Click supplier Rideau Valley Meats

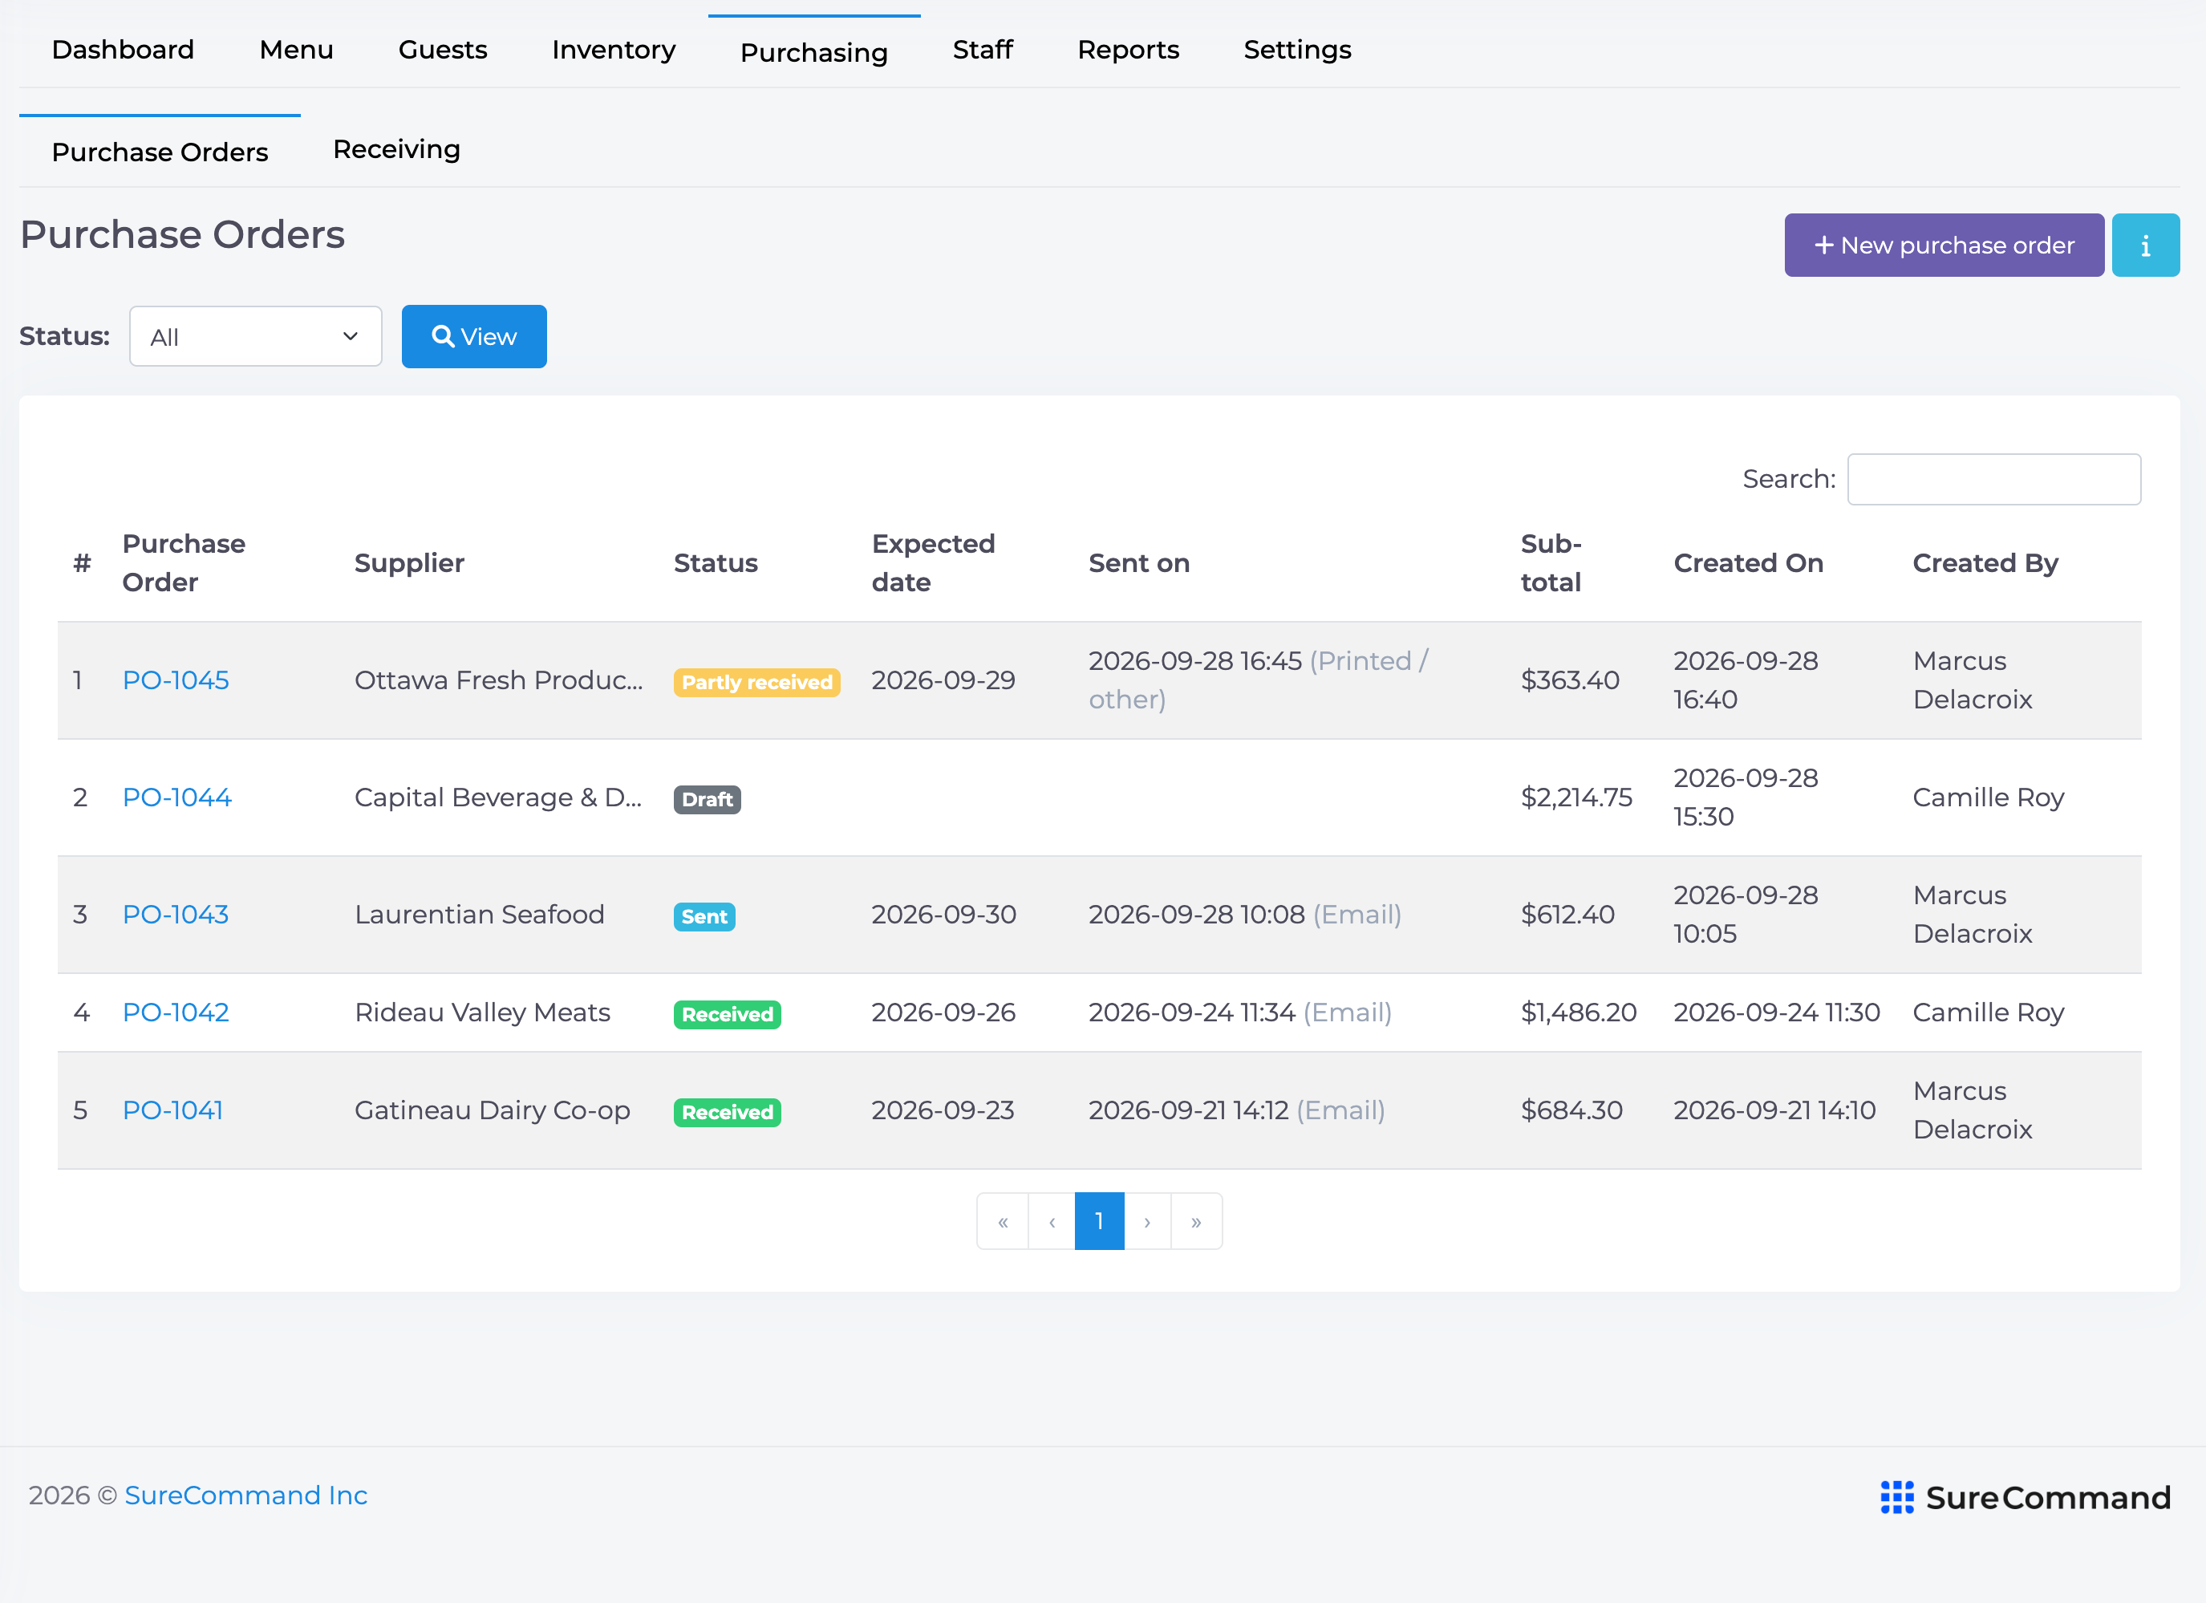(482, 1012)
